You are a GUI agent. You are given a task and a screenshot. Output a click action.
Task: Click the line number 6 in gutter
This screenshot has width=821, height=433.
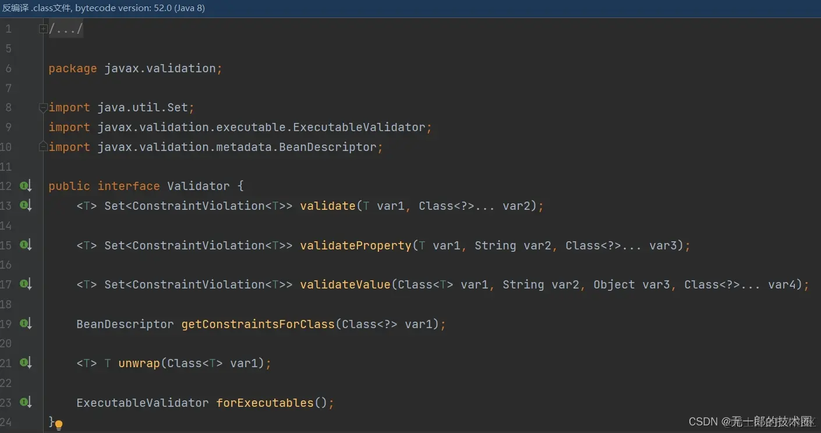pyautogui.click(x=8, y=68)
